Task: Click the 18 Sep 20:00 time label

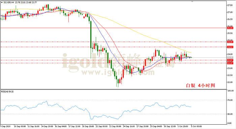Action: click(88, 126)
